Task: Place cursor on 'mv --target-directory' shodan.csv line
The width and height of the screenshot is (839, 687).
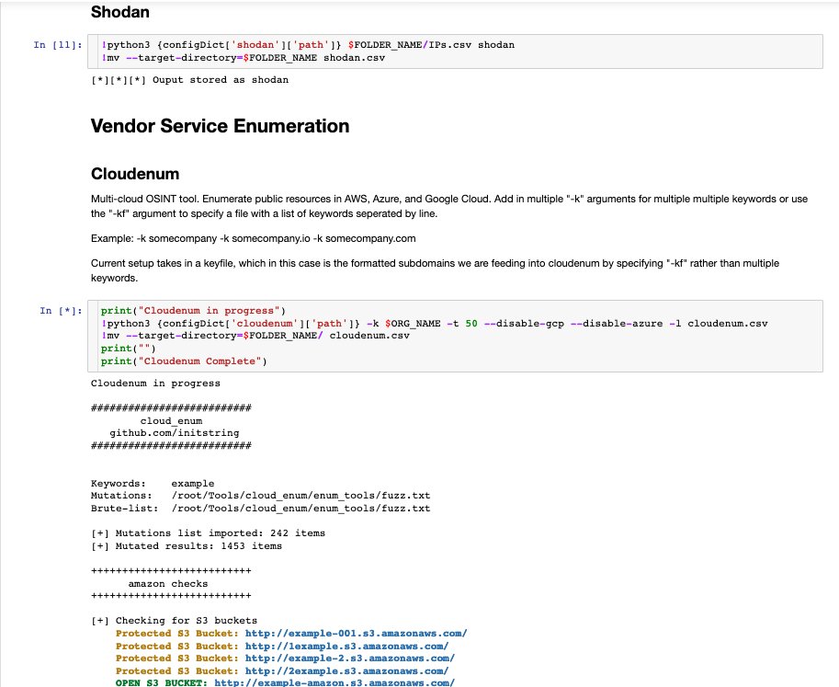Action: tap(243, 58)
